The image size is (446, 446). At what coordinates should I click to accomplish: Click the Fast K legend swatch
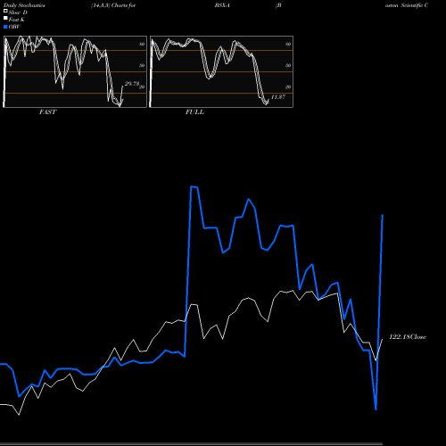pyautogui.click(x=5, y=19)
